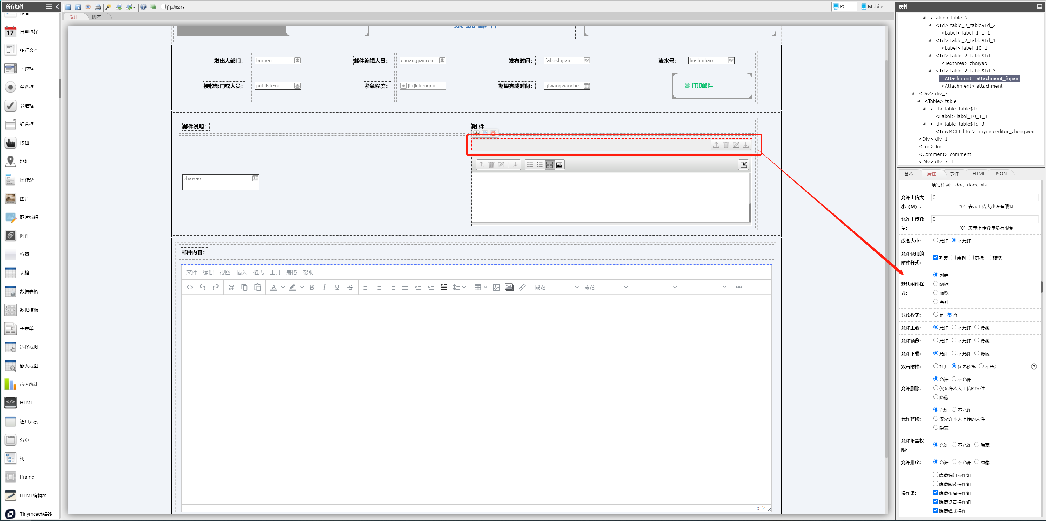Screen dimensions: 1046x521
Task: Click the print icon in top toolbar
Action: 97,7
